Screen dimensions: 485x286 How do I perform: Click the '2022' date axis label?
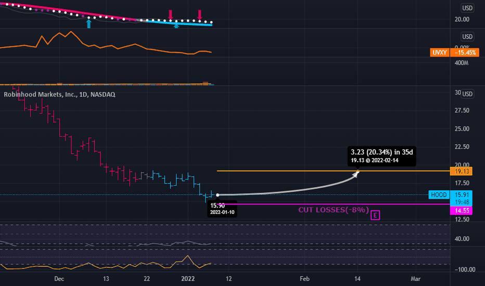click(x=188, y=279)
